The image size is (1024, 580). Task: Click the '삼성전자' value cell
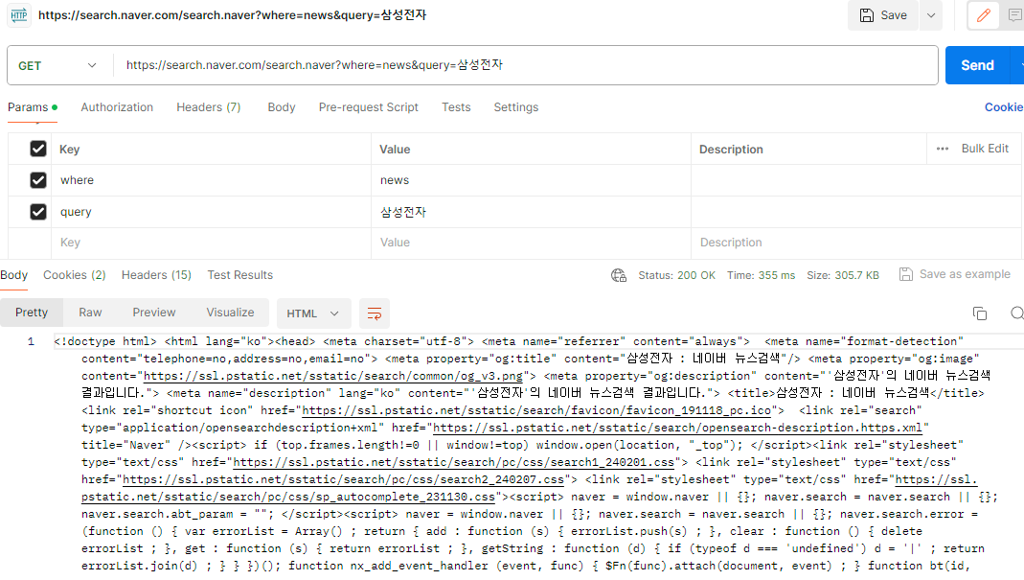[x=531, y=211]
